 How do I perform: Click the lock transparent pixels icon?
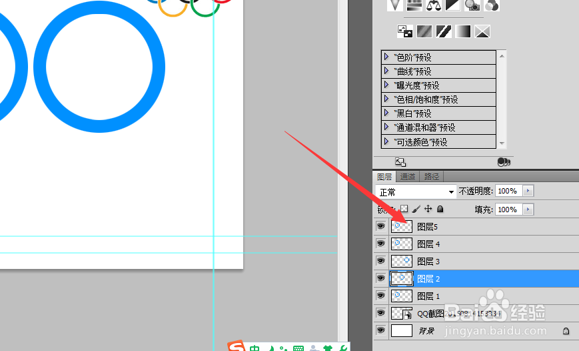(x=404, y=209)
